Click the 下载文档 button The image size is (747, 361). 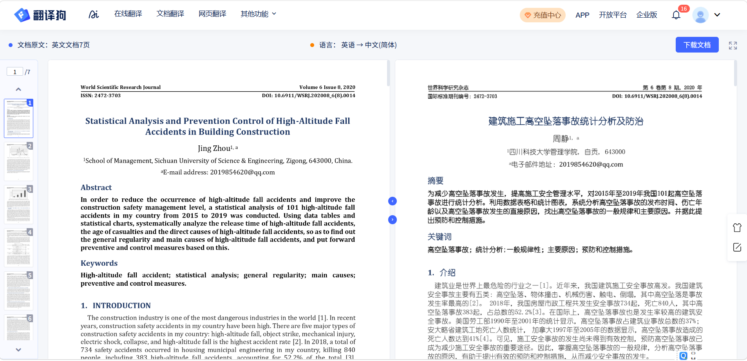(x=697, y=45)
